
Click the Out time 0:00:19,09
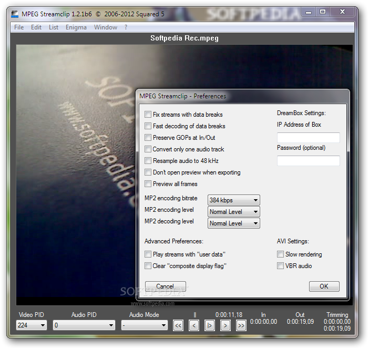point(300,322)
